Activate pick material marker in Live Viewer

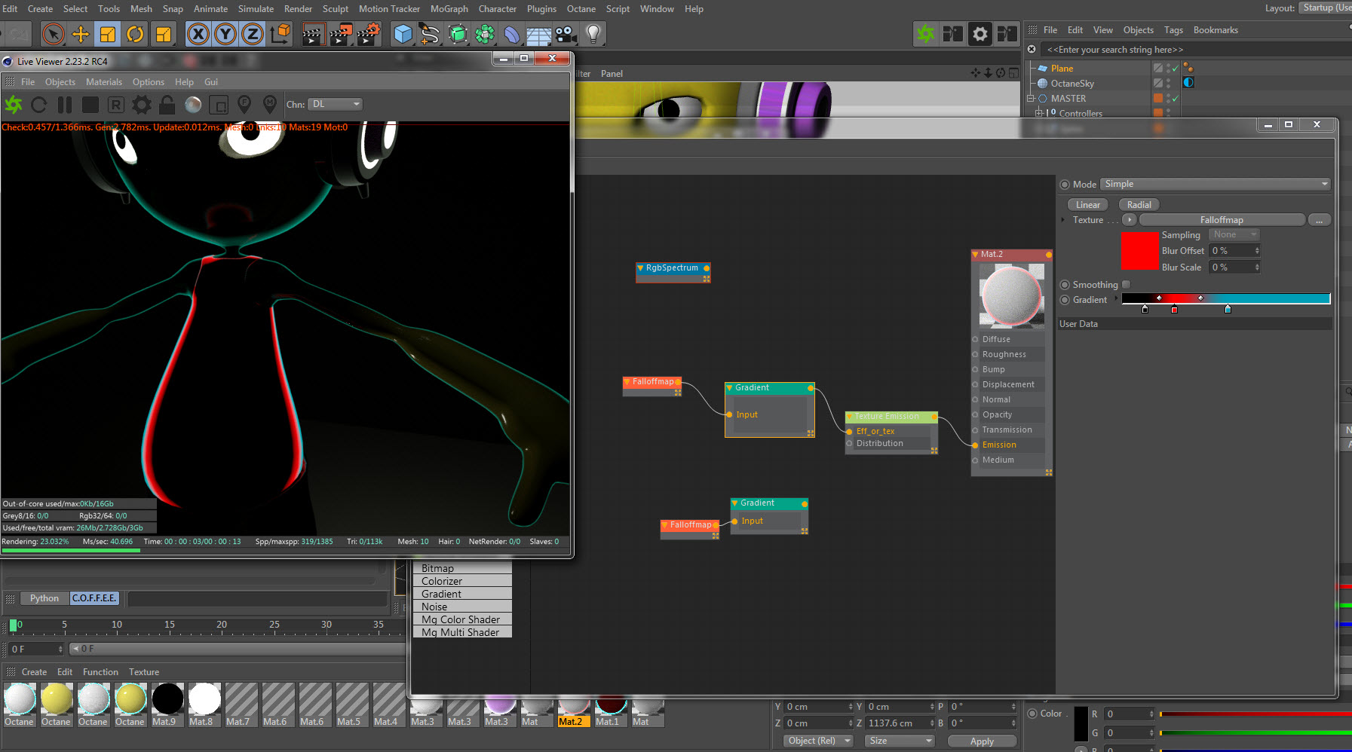270,105
